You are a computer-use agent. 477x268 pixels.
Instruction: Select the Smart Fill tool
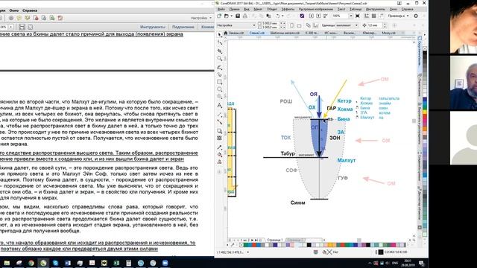coord(220,162)
